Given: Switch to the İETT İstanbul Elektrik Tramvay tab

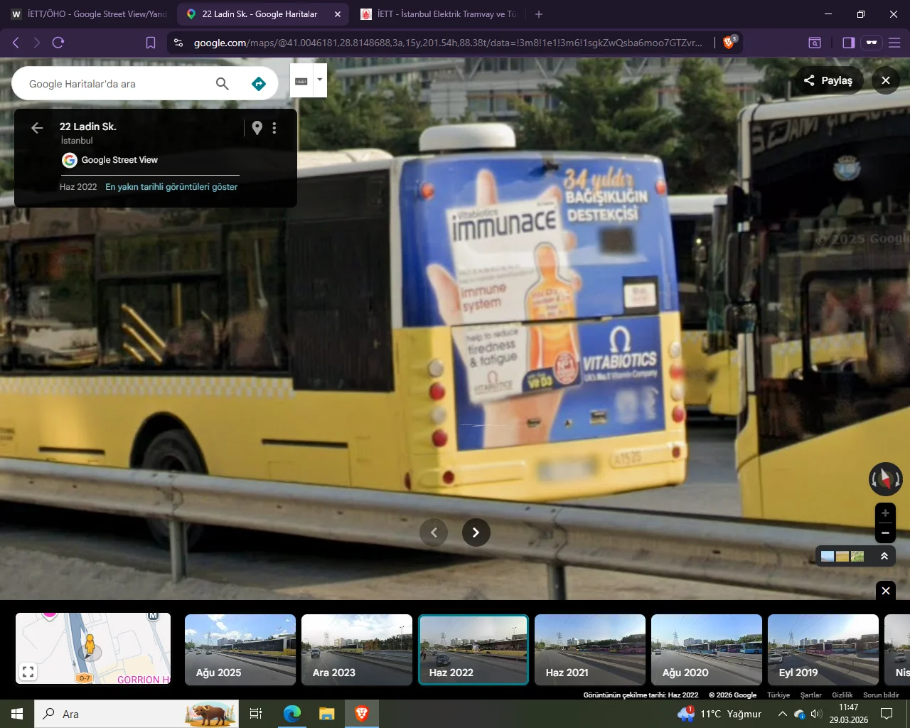Looking at the screenshot, I should click(x=437, y=14).
